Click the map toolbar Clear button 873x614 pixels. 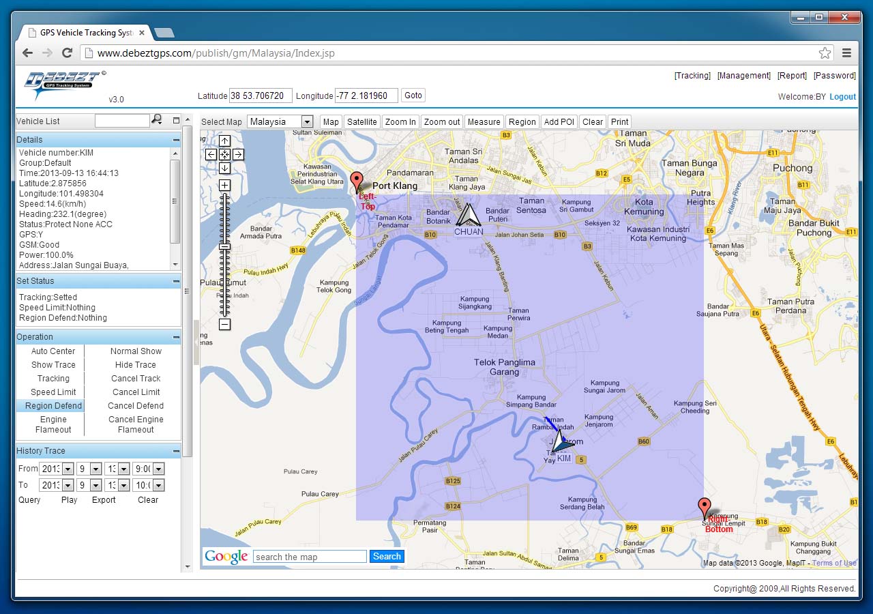click(593, 121)
